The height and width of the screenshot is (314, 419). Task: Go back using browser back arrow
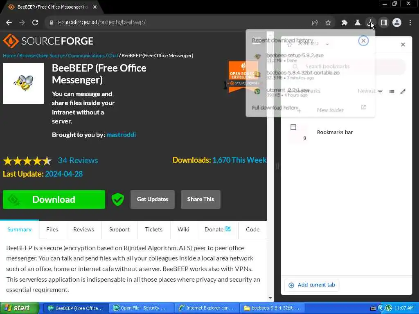[x=9, y=22]
